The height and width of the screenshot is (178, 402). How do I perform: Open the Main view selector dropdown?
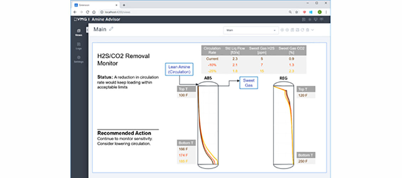pyautogui.click(x=251, y=30)
